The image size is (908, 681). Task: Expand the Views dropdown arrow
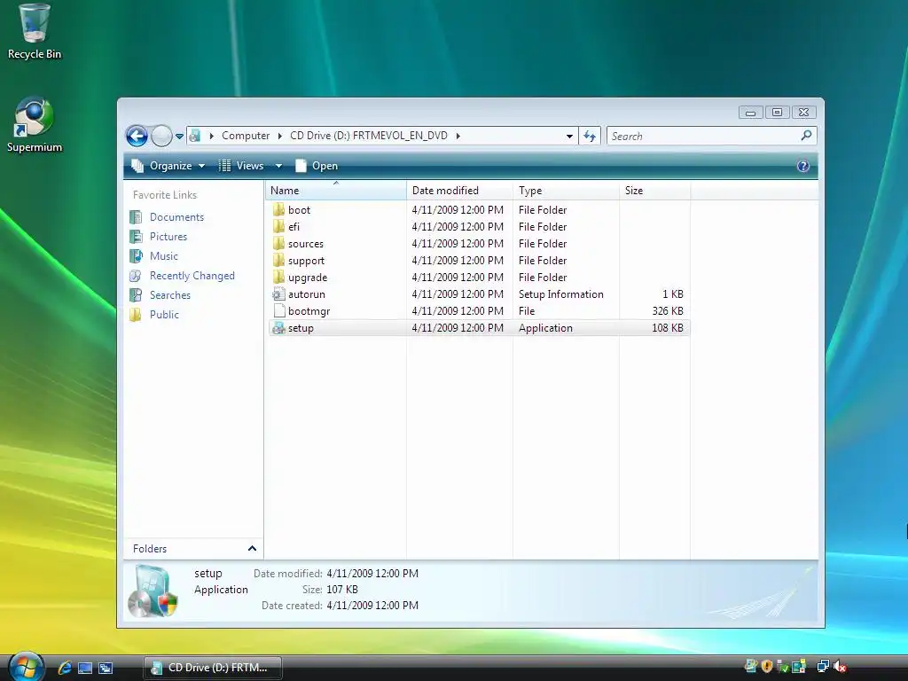click(278, 166)
